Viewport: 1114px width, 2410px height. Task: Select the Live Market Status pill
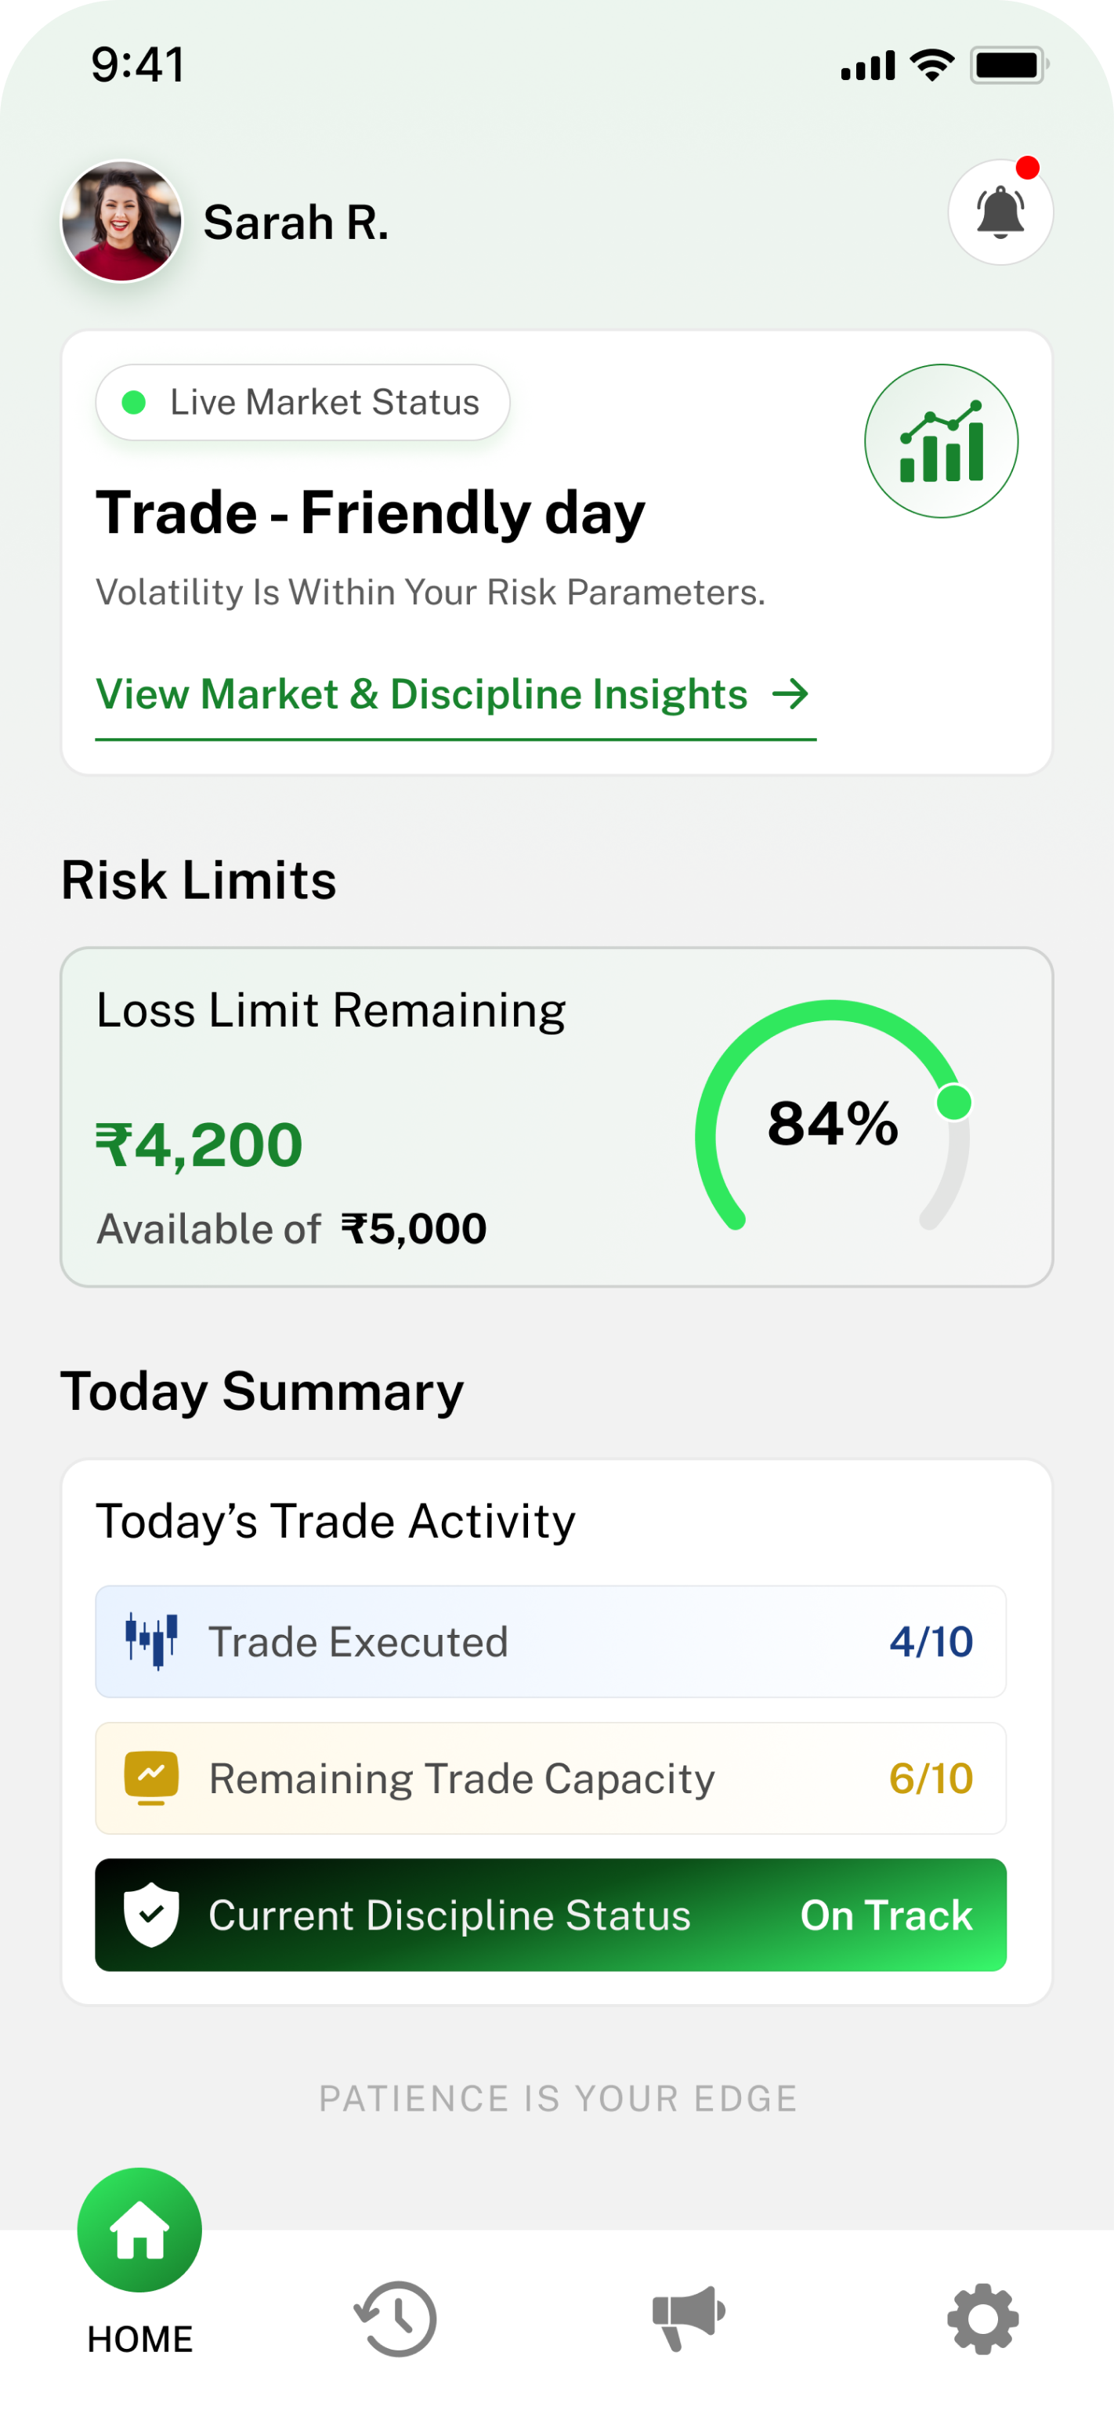tap(303, 402)
